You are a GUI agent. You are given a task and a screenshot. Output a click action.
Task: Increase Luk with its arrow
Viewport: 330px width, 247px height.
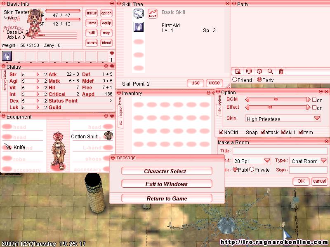coord(38,107)
